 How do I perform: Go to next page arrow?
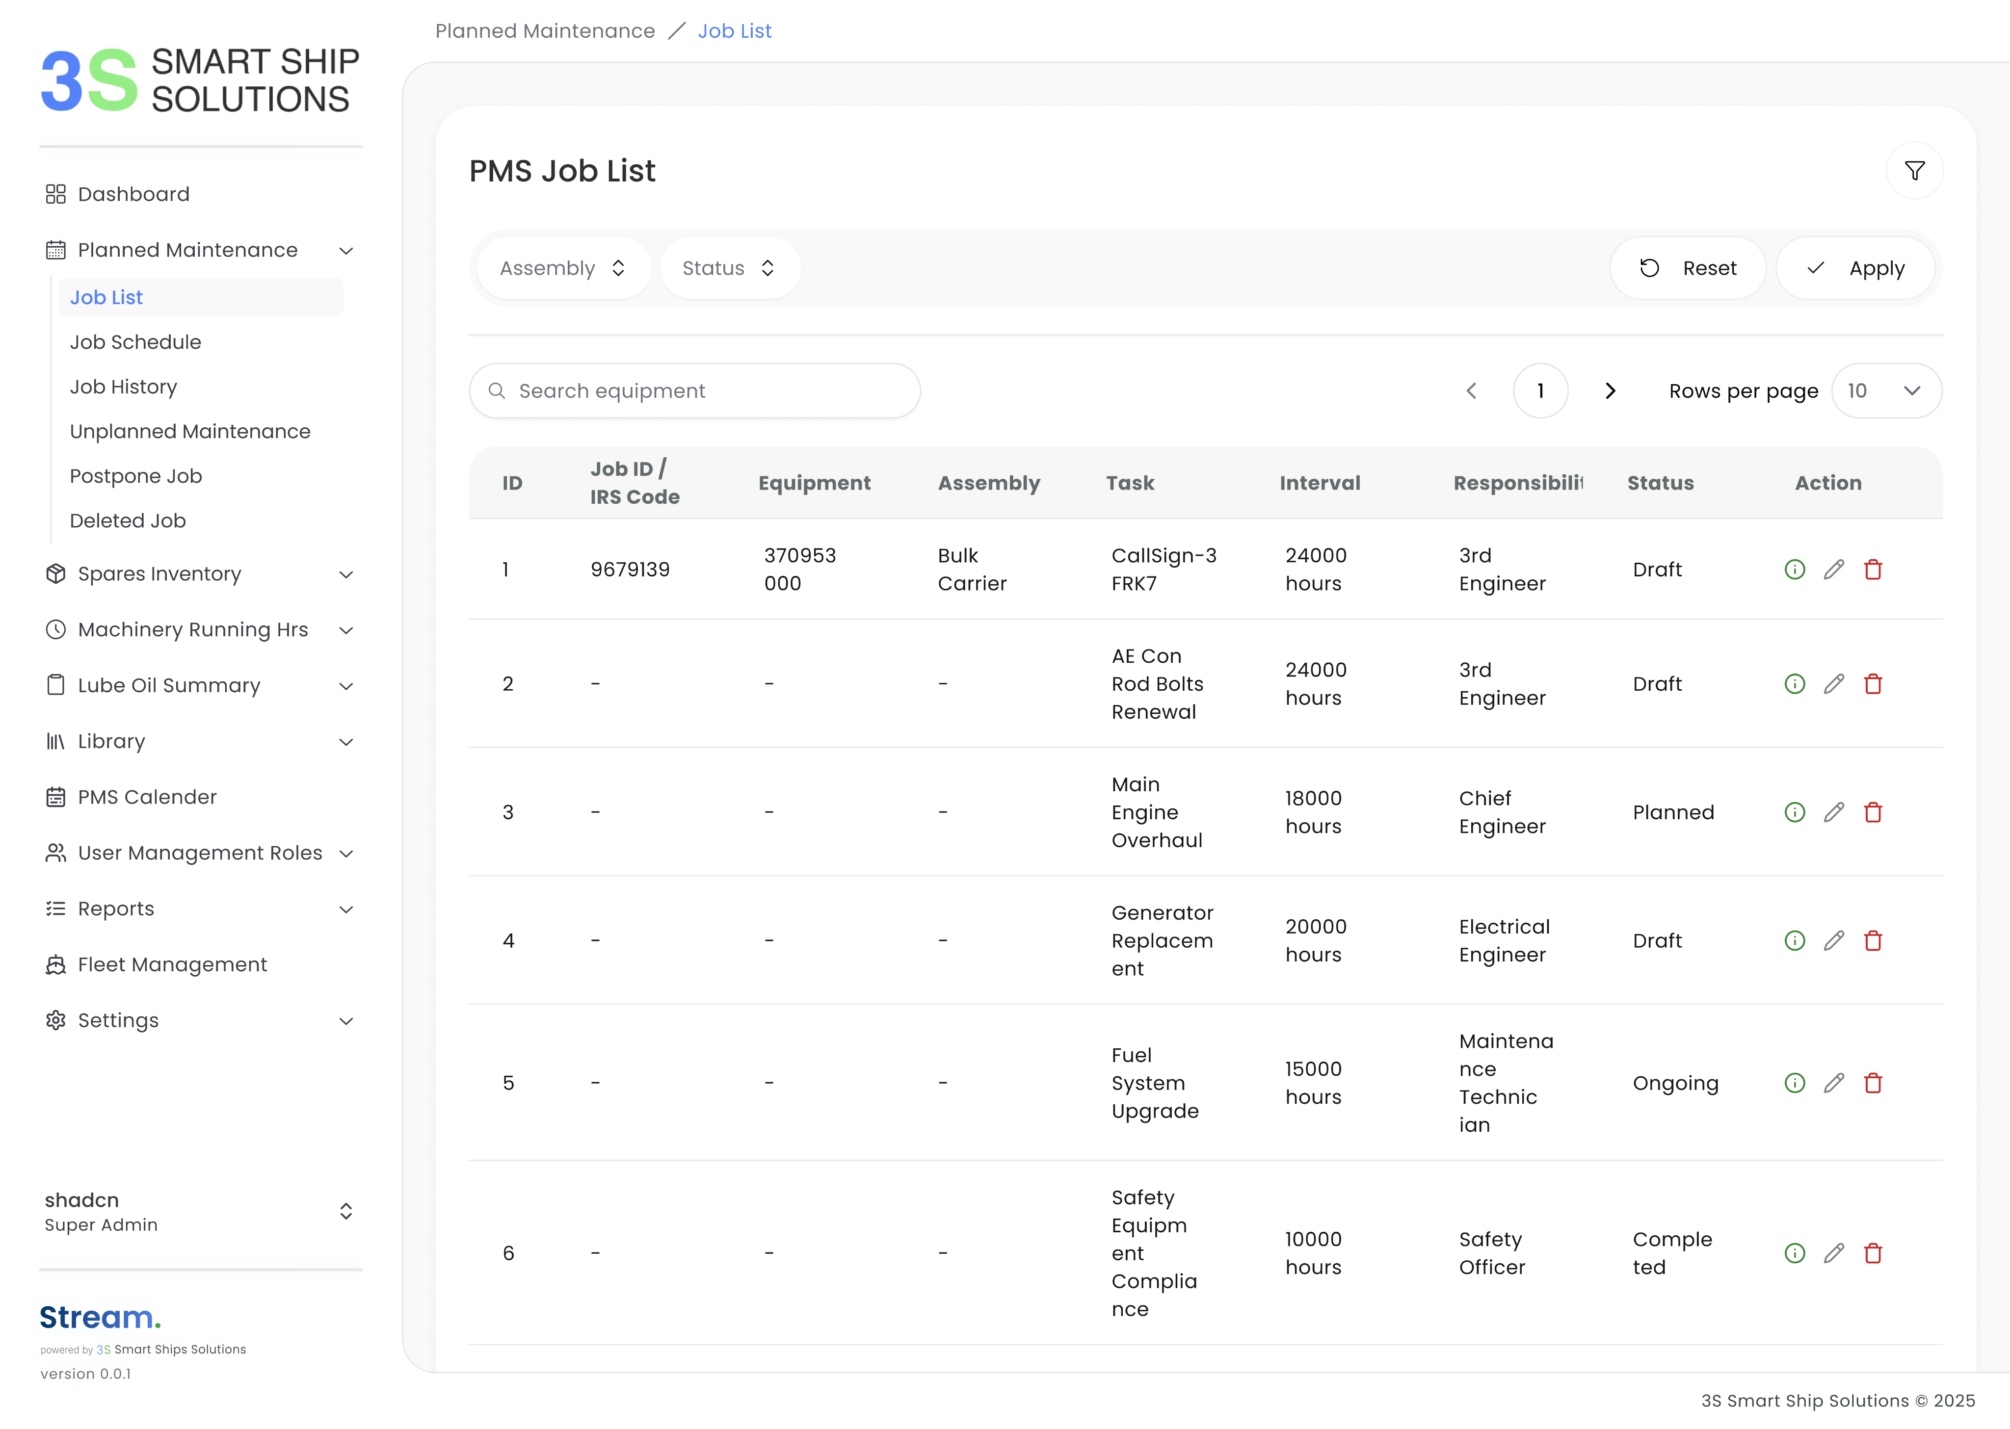click(1610, 390)
